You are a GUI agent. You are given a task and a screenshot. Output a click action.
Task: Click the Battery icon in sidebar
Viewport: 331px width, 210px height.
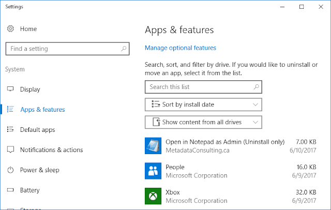(x=10, y=190)
